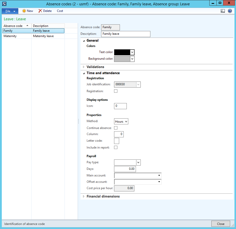The height and width of the screenshot is (229, 236).
Task: Open the Text color black swatch picker
Action: (x=124, y=52)
